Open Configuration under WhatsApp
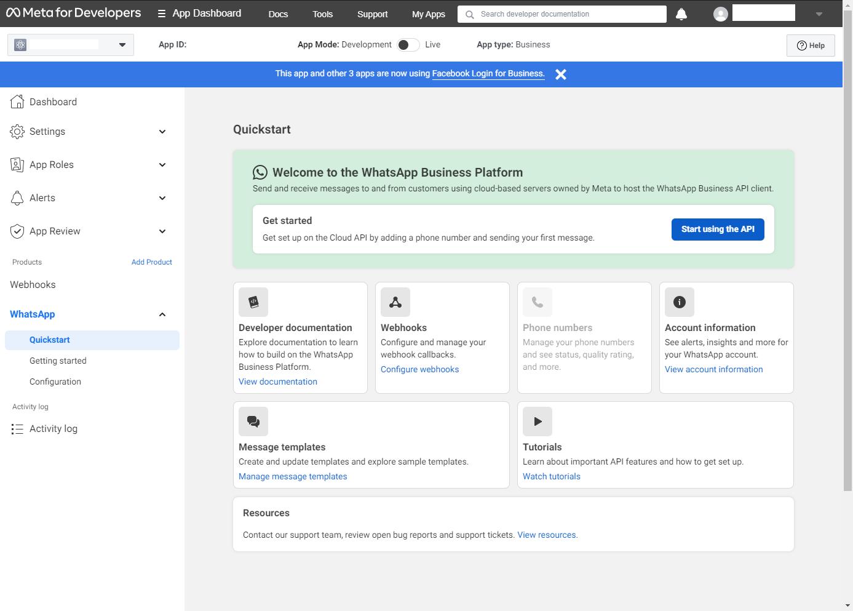The width and height of the screenshot is (853, 611). (55, 382)
